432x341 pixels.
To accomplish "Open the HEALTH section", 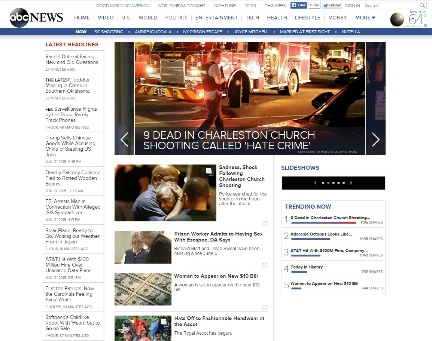I will click(277, 18).
